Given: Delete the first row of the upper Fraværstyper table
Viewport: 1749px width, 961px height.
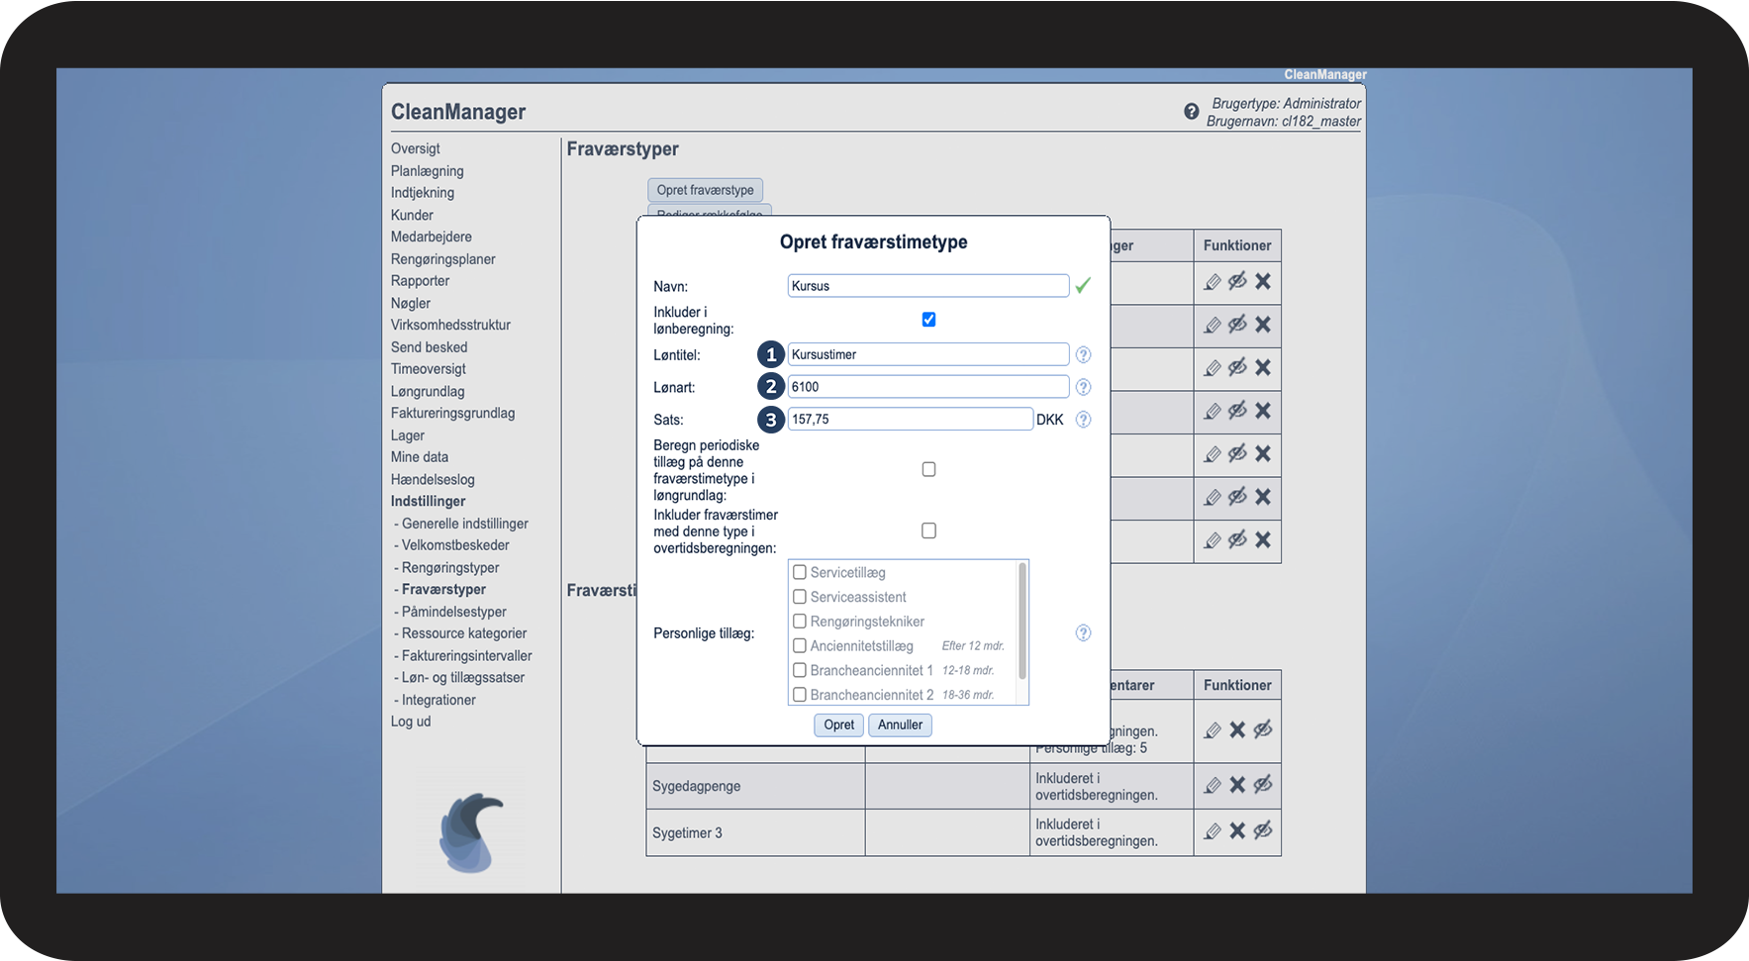Looking at the screenshot, I should pos(1263,282).
